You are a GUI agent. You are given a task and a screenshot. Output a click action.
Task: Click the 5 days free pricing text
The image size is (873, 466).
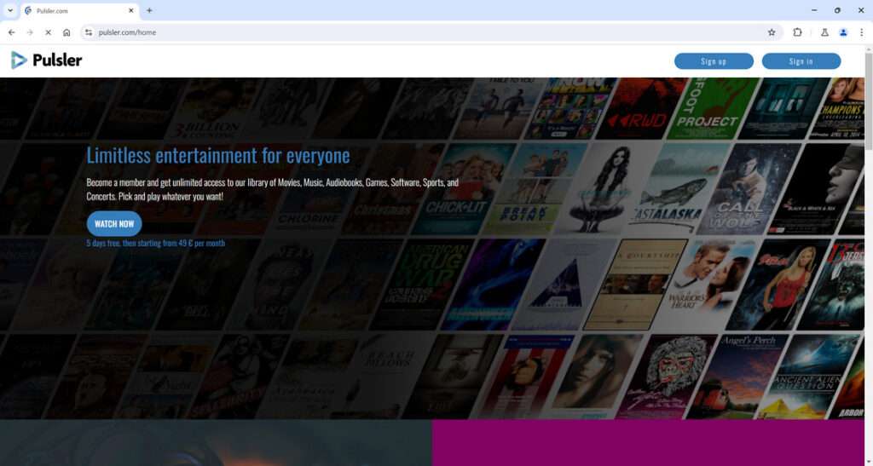(x=156, y=243)
